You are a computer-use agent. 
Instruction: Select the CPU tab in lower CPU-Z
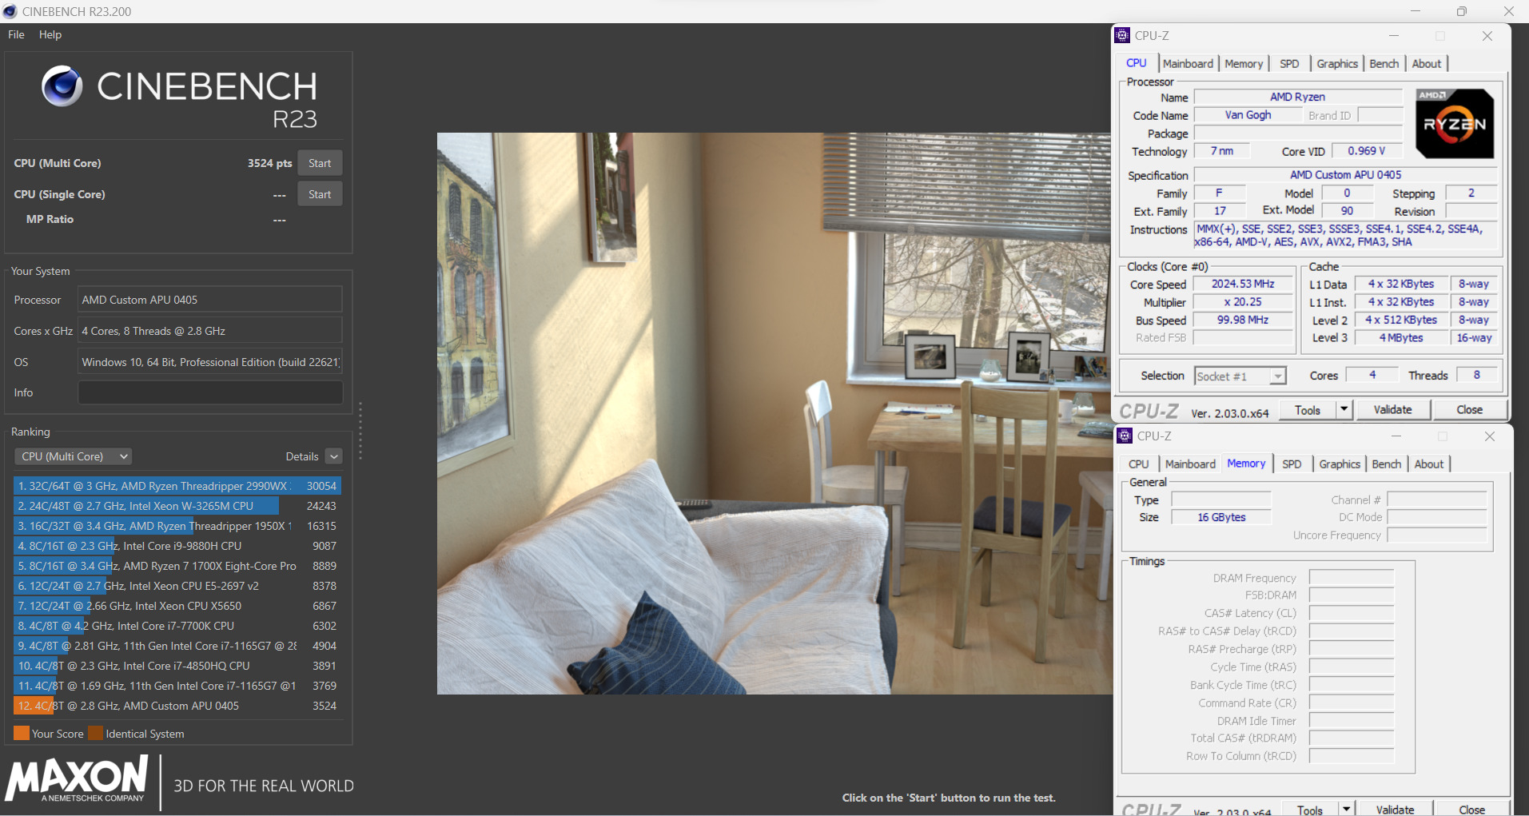pyautogui.click(x=1139, y=464)
